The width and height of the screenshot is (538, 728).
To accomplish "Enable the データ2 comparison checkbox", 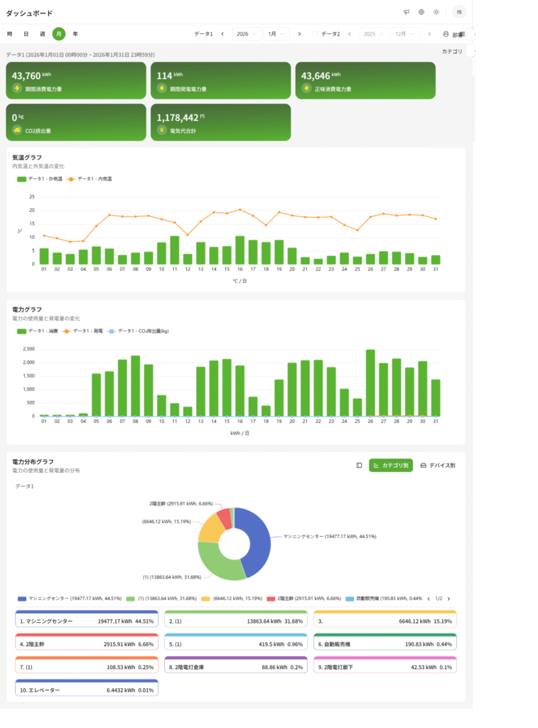I will point(316,34).
